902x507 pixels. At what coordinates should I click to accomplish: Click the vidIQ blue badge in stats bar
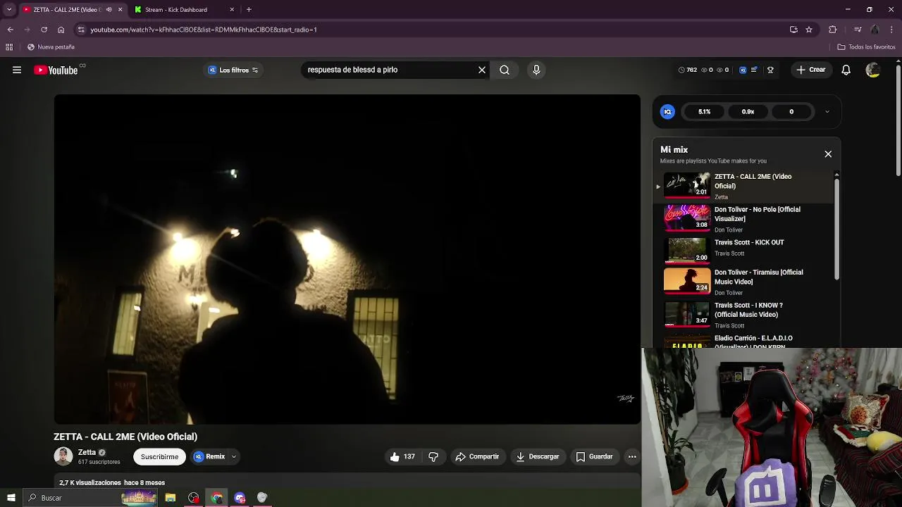(x=667, y=111)
